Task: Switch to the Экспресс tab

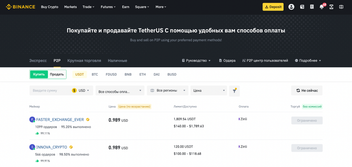Action: coord(38,60)
